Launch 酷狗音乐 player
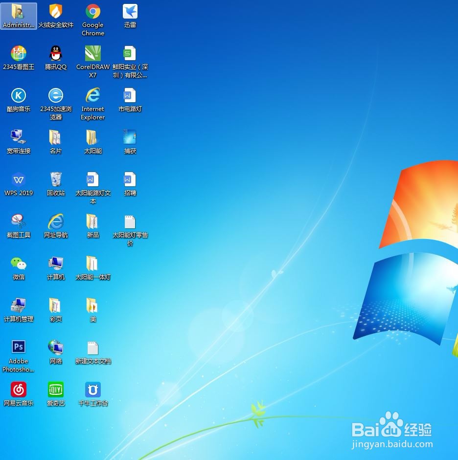This screenshot has width=458, height=460. click(x=19, y=100)
